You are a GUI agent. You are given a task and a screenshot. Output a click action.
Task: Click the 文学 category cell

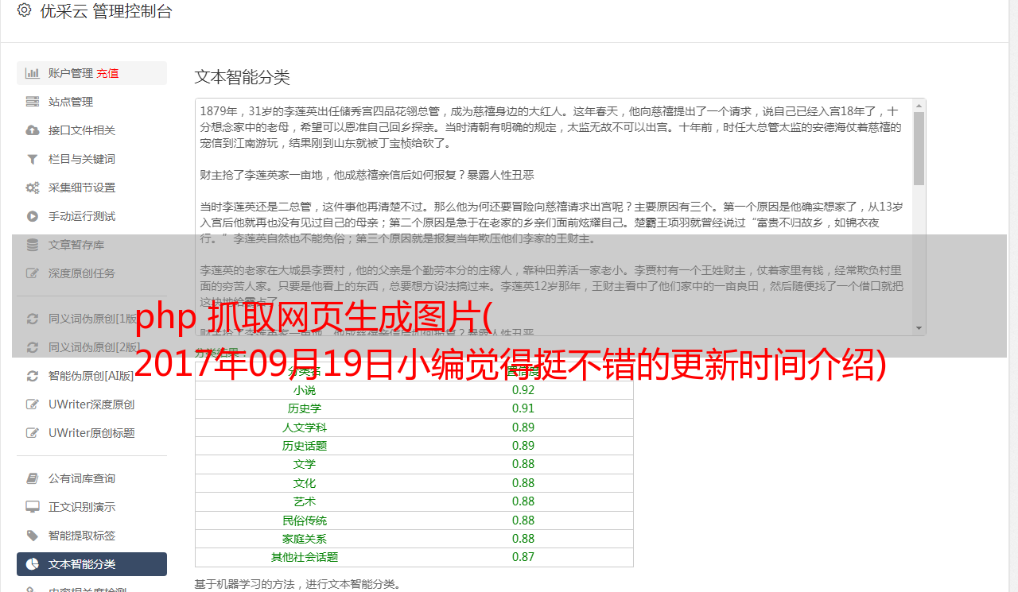pyautogui.click(x=305, y=464)
